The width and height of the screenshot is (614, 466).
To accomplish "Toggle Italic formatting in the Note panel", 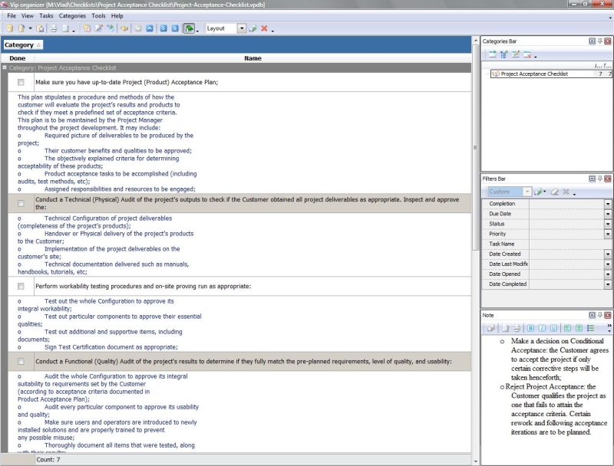I will [541, 328].
